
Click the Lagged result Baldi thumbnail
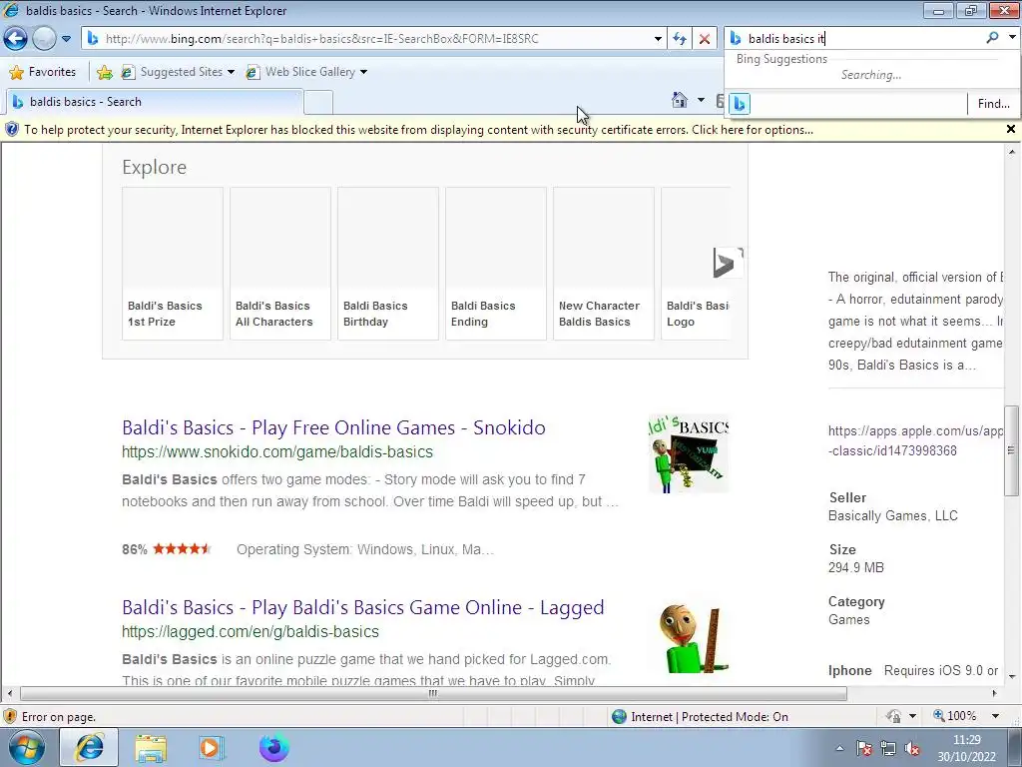689,637
